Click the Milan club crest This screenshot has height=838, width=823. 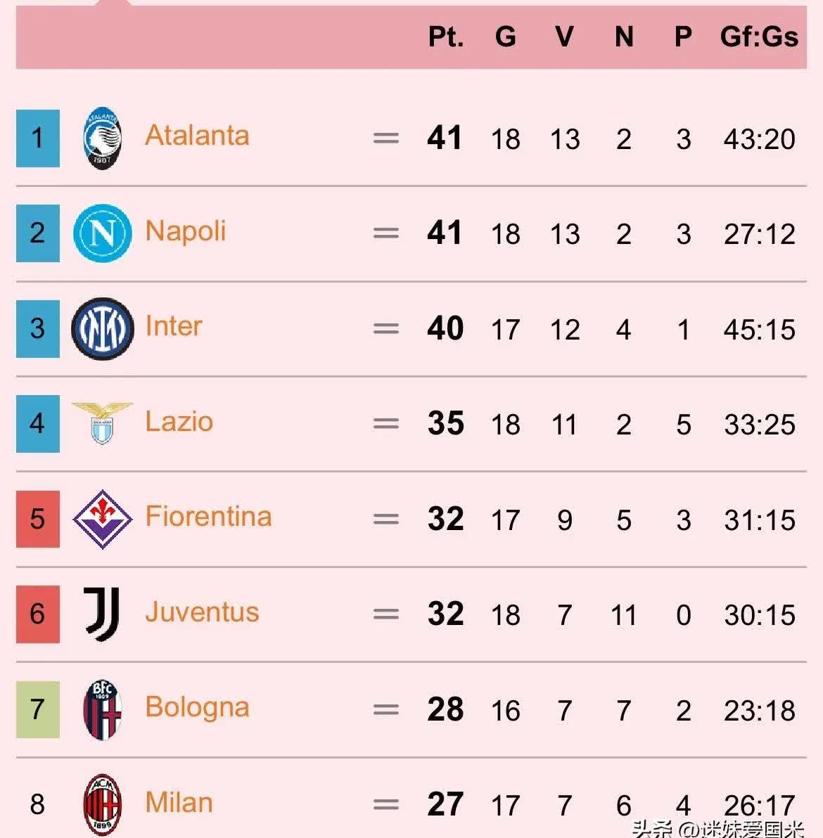pos(102,804)
